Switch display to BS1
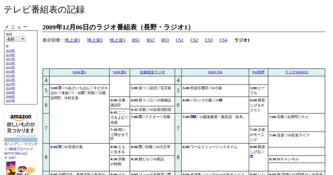Viewport: 333px width, 175px height. [136, 40]
